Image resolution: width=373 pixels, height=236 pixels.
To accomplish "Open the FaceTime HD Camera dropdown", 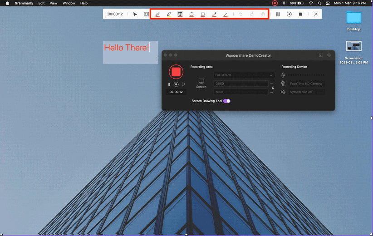I will tap(307, 84).
